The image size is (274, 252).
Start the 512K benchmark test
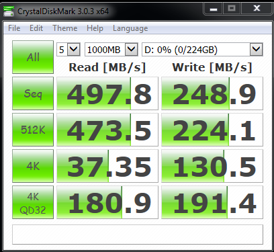(x=33, y=130)
